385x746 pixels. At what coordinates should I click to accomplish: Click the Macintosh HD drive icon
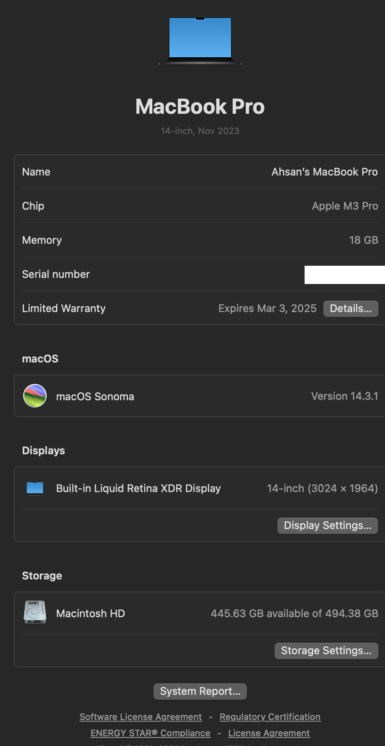tap(35, 613)
